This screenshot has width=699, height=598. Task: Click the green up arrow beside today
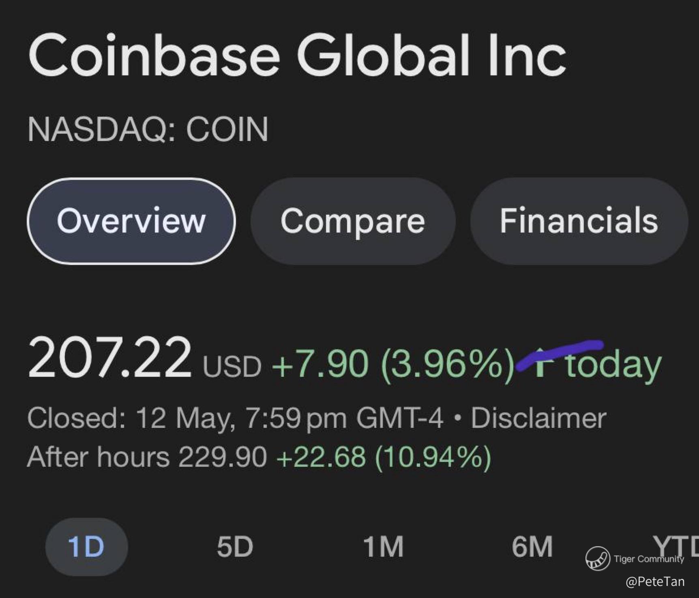pos(539,363)
